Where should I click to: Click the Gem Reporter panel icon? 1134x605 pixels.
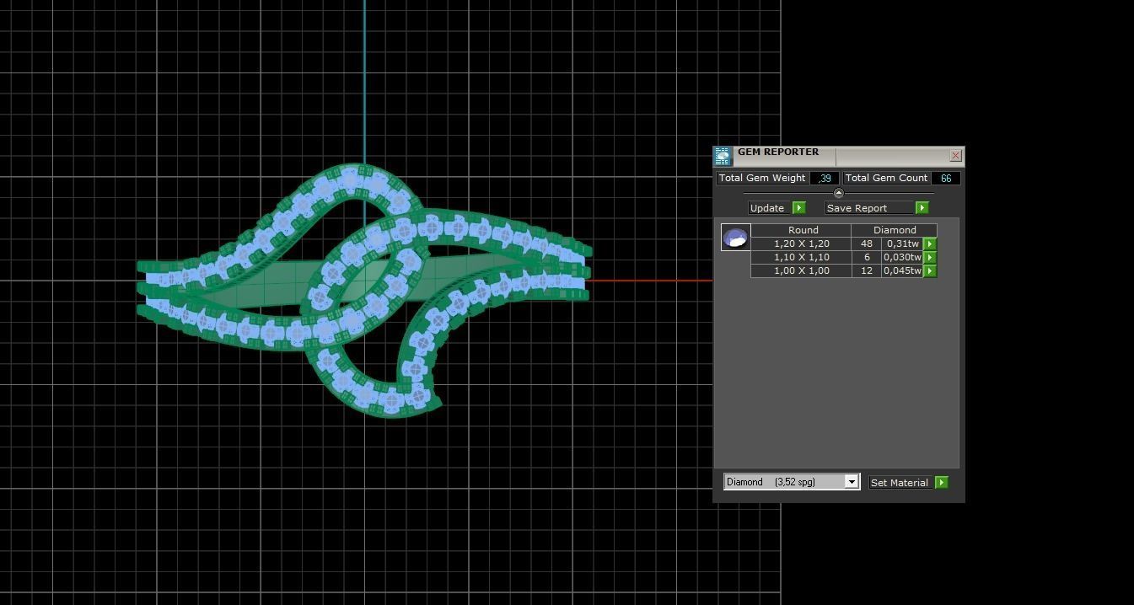click(x=723, y=156)
